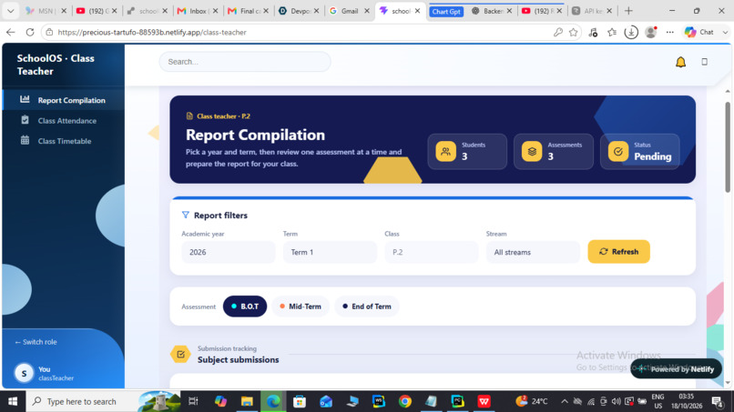Click the Students card icon

coord(445,151)
